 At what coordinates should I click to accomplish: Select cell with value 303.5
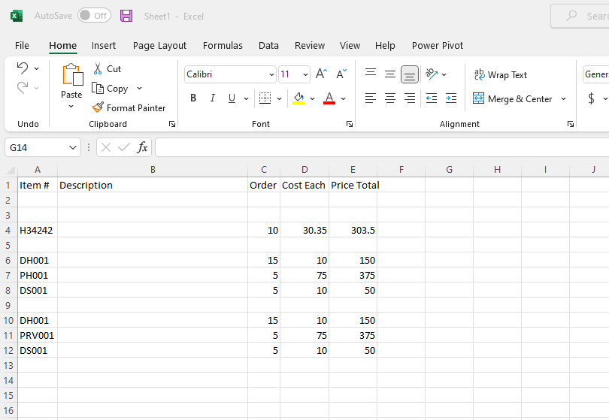(353, 230)
